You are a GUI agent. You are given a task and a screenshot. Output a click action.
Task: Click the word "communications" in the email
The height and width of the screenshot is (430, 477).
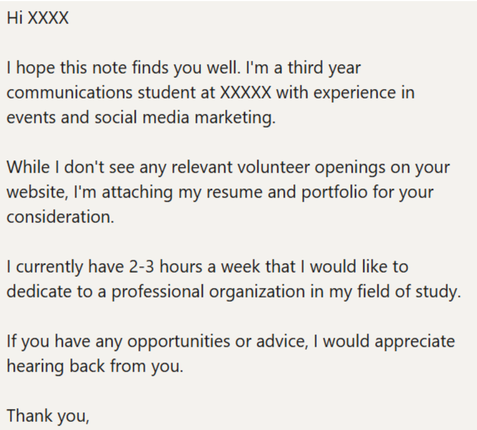tap(67, 92)
